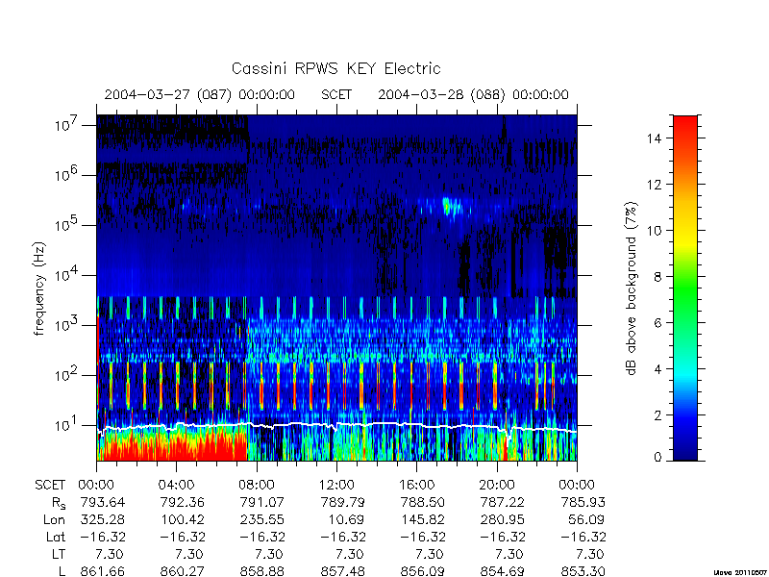Select the Rs value 791.07
The width and height of the screenshot is (769, 577).
pos(262,502)
